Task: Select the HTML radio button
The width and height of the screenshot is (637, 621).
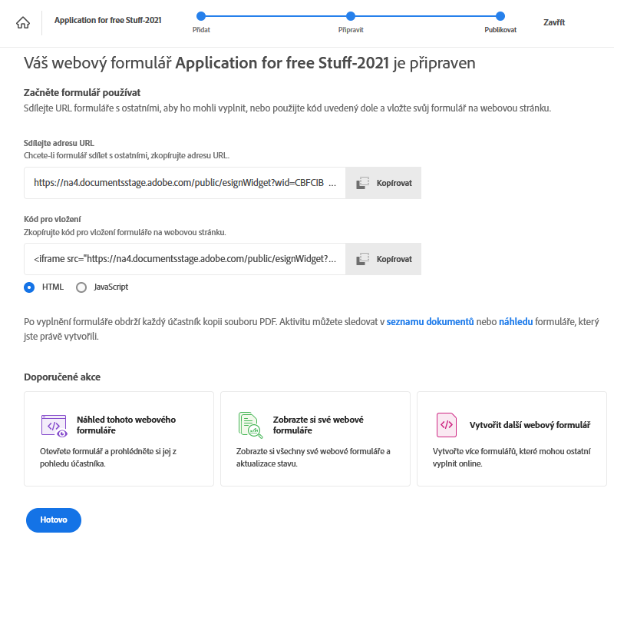Action: 30,287
